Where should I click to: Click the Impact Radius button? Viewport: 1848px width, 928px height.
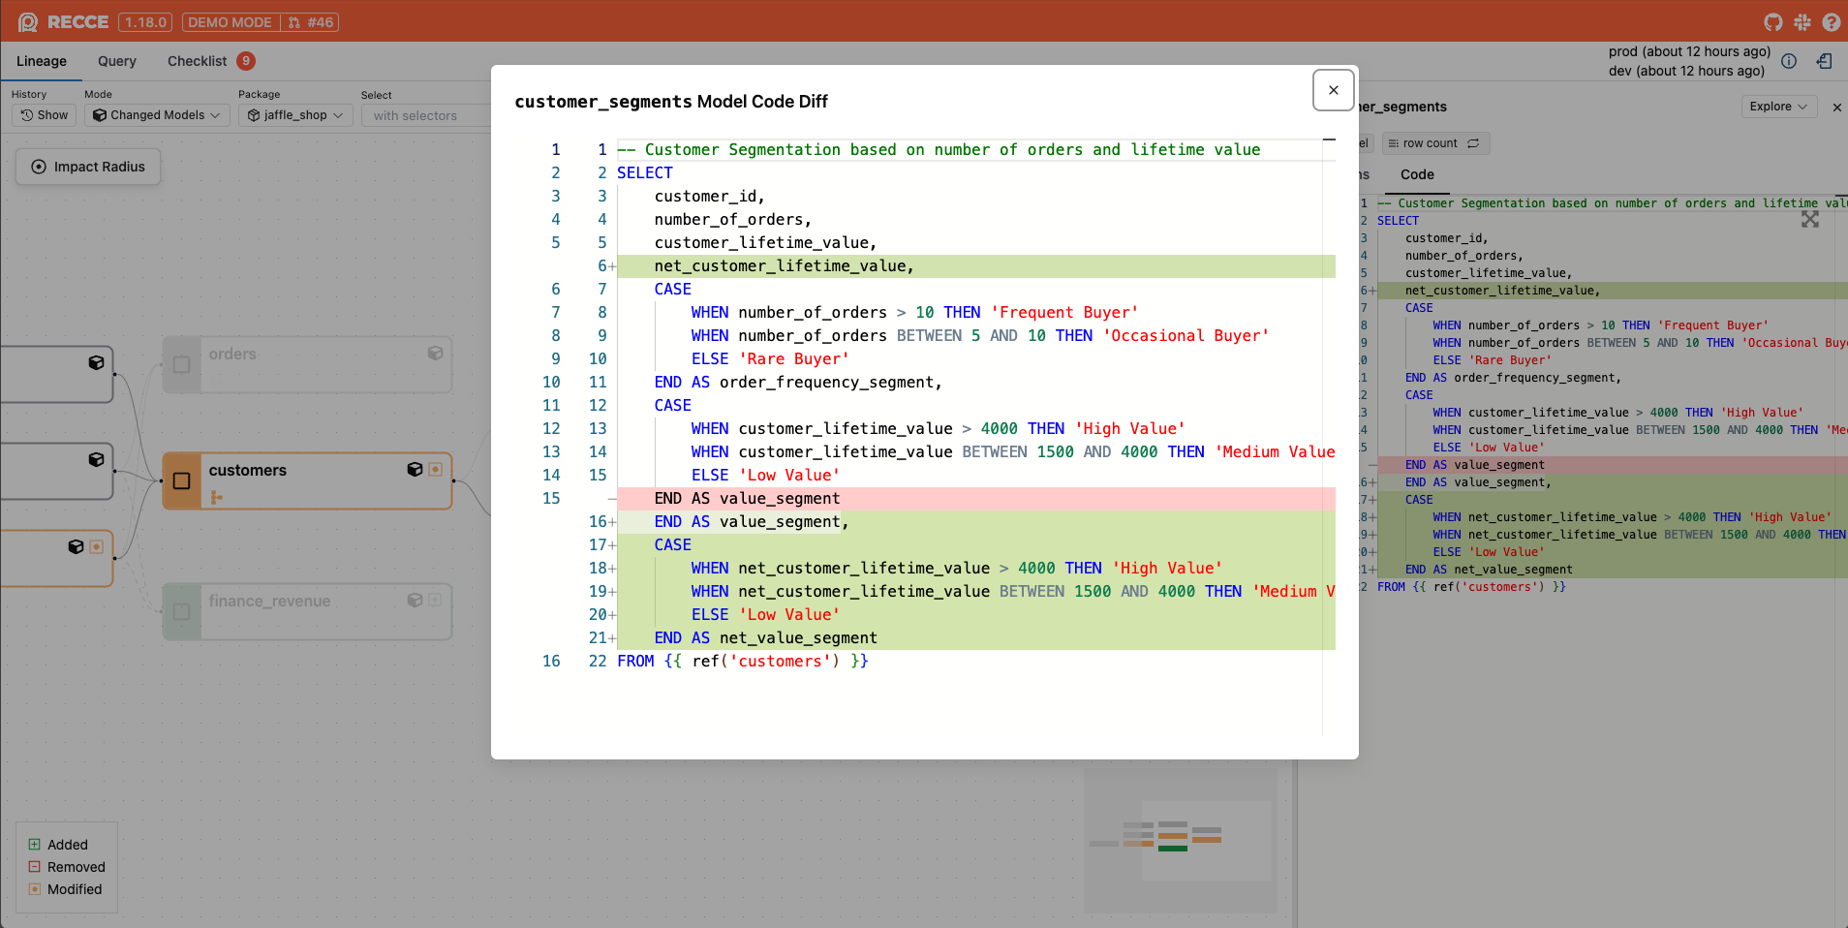pyautogui.click(x=88, y=167)
